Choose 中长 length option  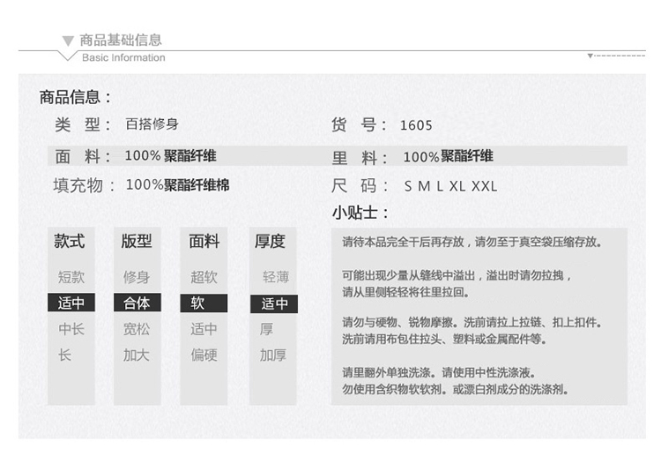pos(71,329)
